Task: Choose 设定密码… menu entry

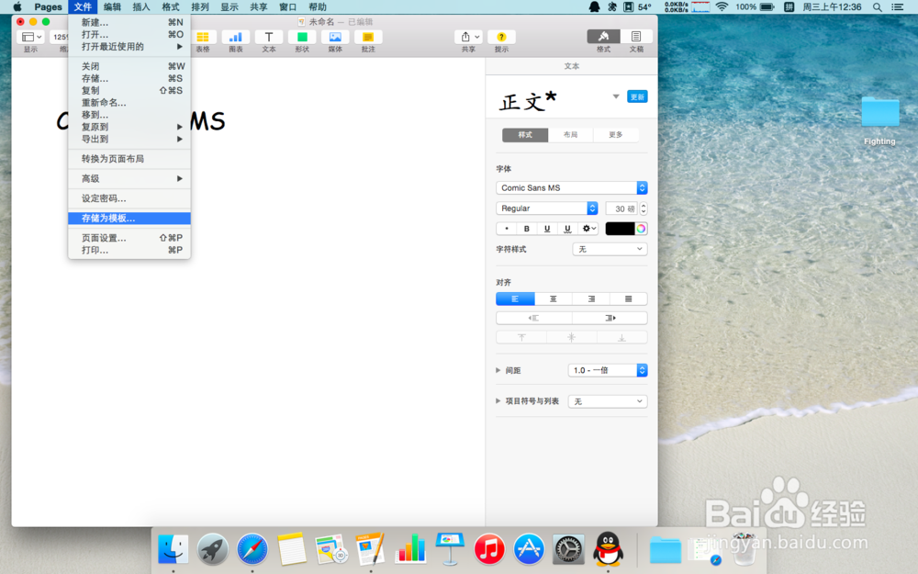Action: [129, 198]
